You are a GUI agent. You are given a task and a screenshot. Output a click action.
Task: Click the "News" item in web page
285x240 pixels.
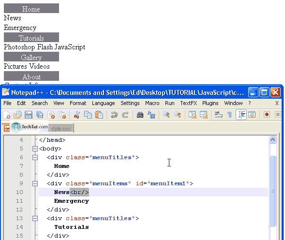(13, 18)
